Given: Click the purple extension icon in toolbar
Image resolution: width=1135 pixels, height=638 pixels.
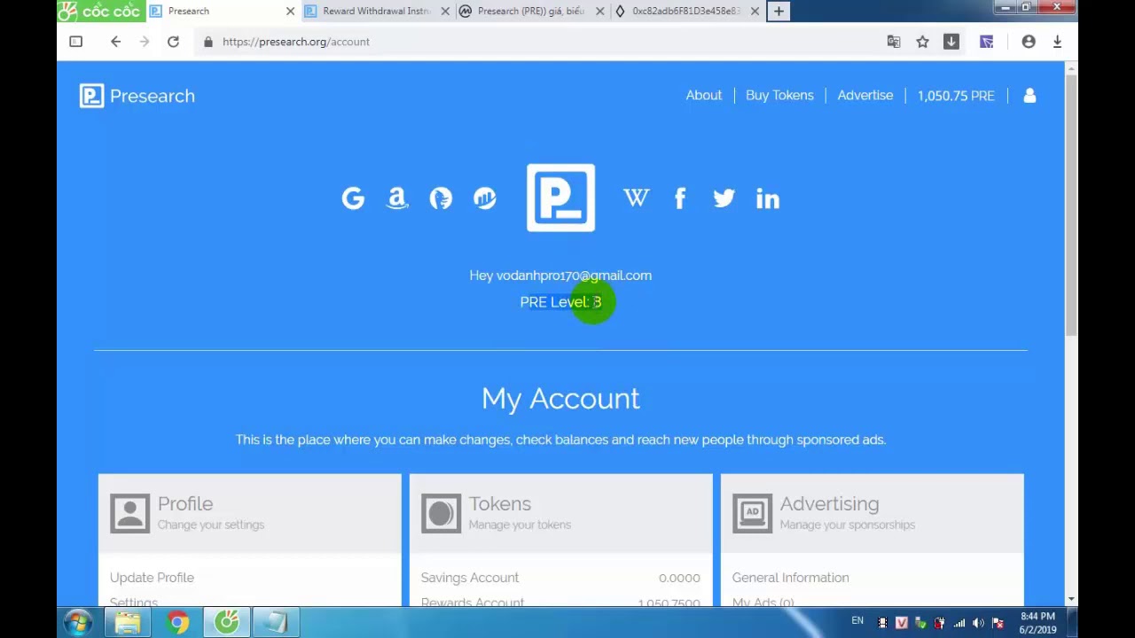Looking at the screenshot, I should 986,42.
